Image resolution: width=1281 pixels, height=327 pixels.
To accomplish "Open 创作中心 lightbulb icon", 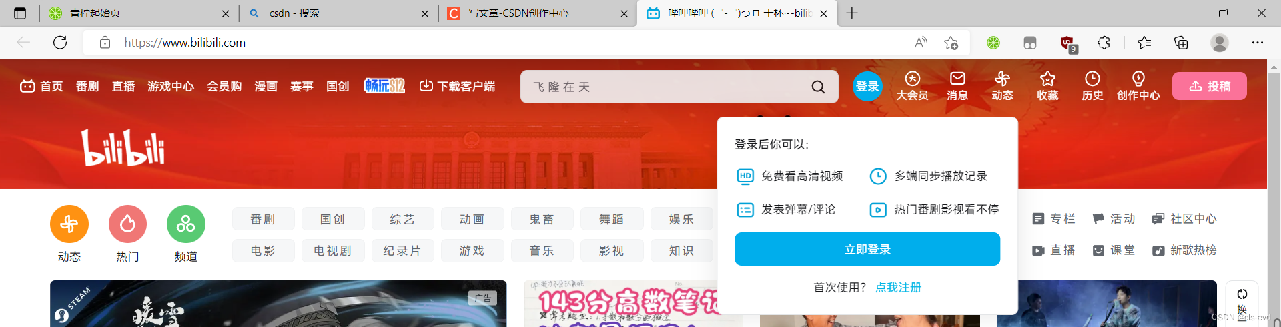I will 1138,86.
